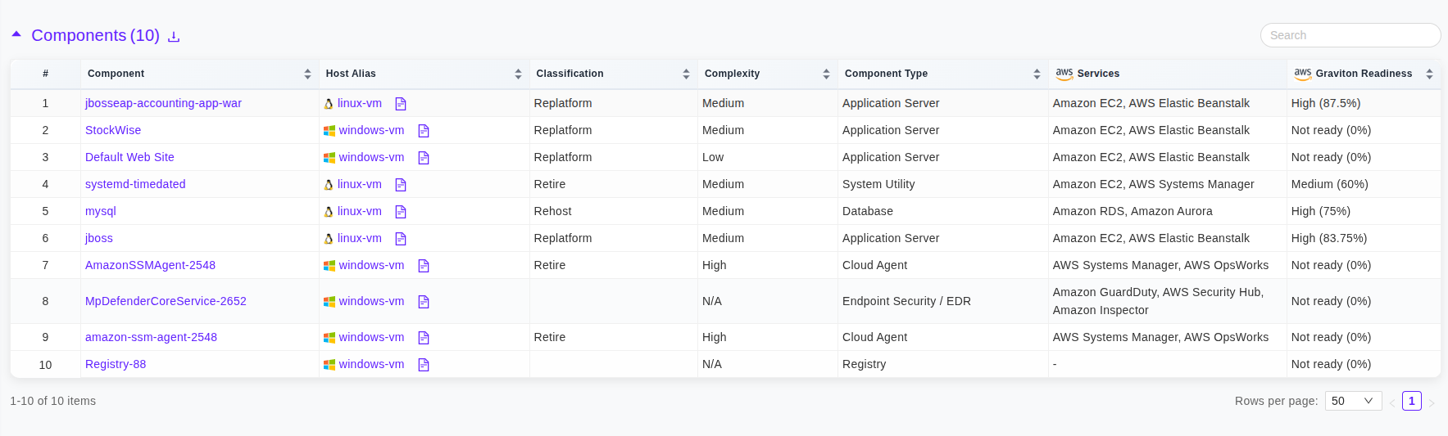Screen dimensions: 1448x436
Task: Click '1-10 of 10 items' text
Action: click(53, 401)
